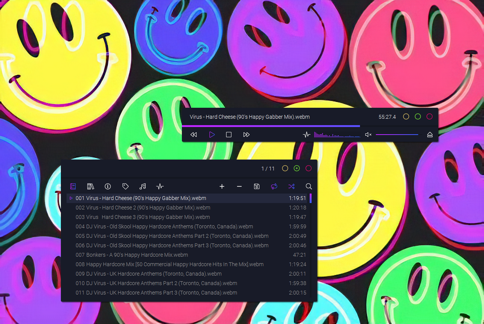Click the 1 / 11 track counter
484x324 pixels.
point(268,169)
